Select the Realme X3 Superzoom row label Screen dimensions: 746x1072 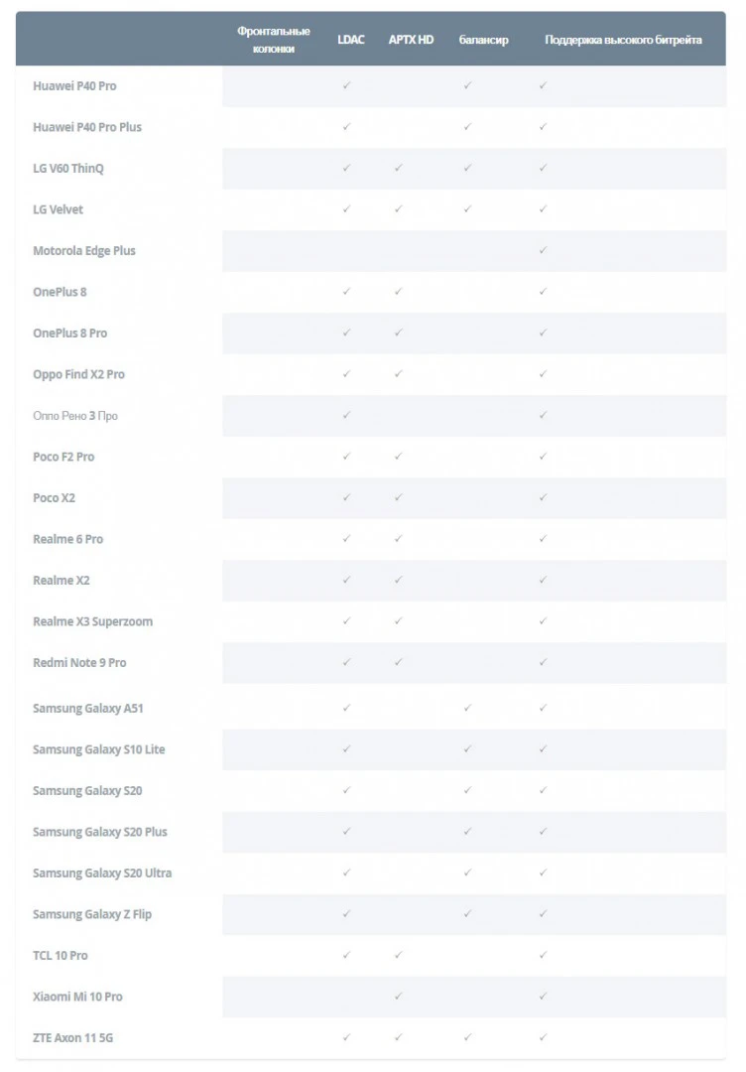coord(92,621)
